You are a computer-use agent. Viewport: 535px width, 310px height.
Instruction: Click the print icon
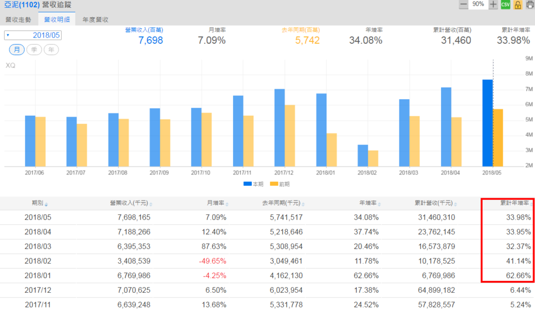coord(530,5)
